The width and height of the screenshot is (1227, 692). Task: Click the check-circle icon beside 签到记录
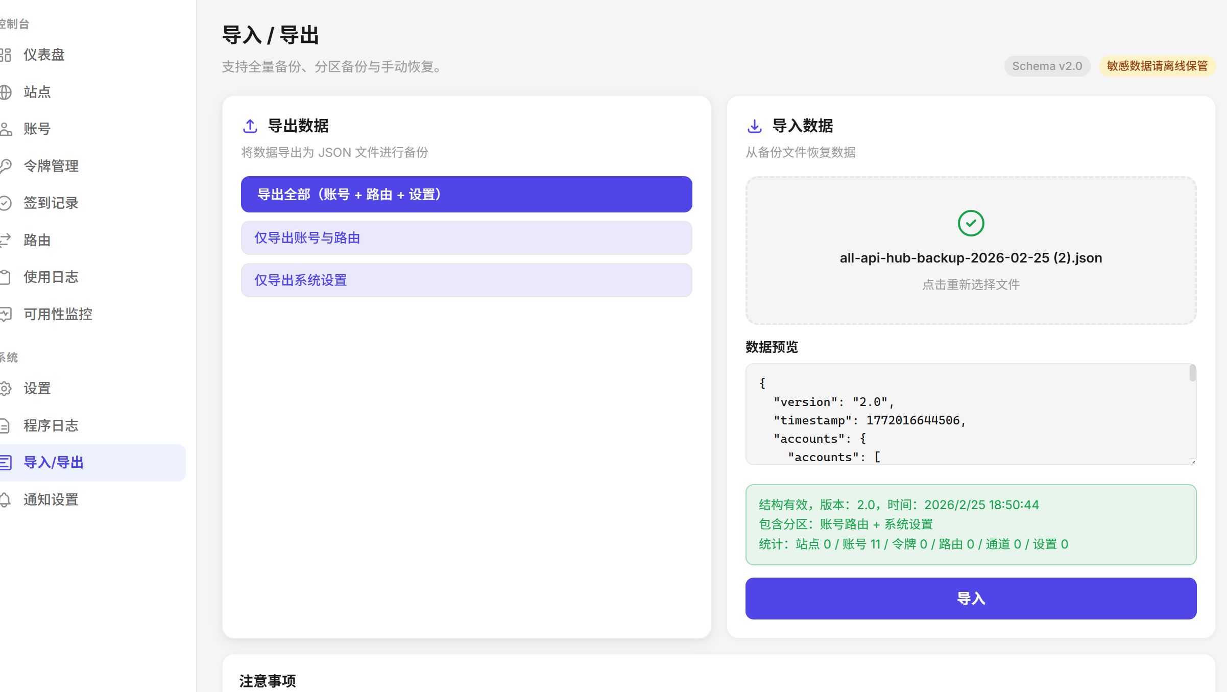(x=5, y=203)
